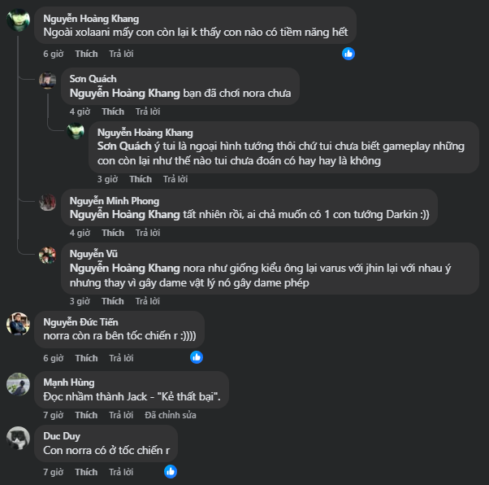The width and height of the screenshot is (489, 485).
Task: Click Mạnh Hùng's profile avatar
Action: click(19, 382)
